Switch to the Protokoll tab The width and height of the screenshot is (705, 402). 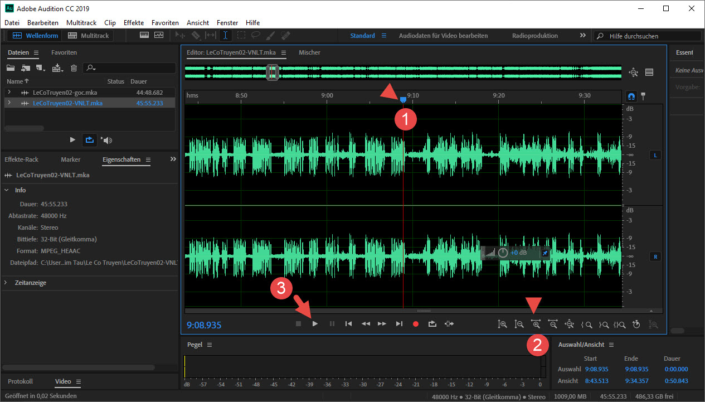(x=20, y=381)
